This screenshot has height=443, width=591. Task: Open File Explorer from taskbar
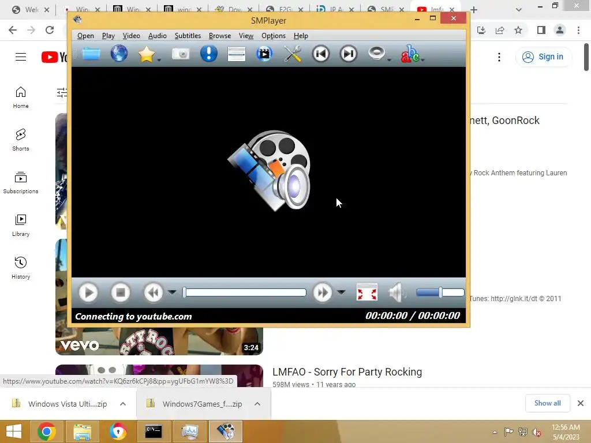tap(82, 431)
